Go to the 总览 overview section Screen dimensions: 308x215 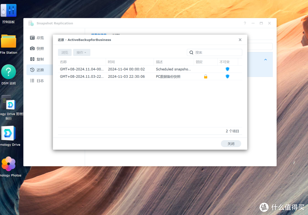[x=40, y=38]
